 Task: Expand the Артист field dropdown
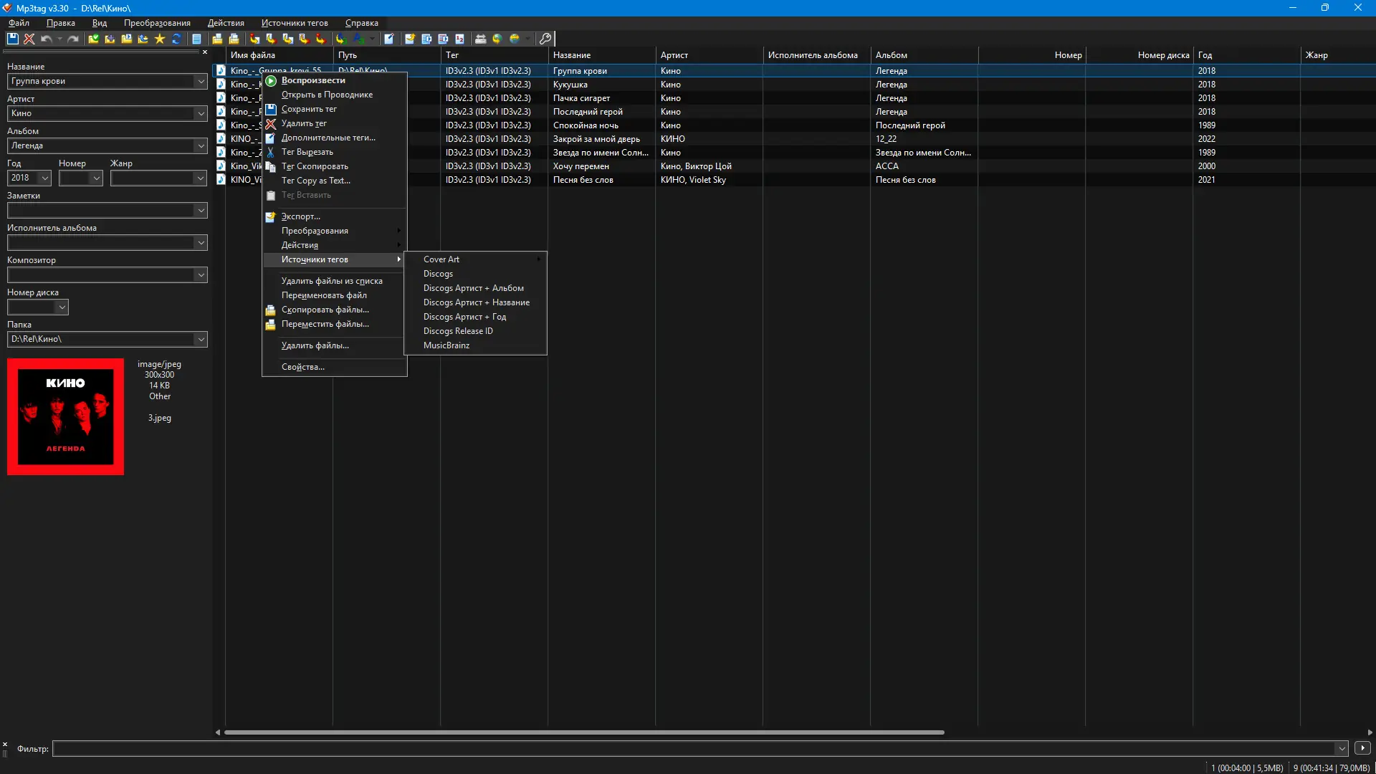pos(201,113)
